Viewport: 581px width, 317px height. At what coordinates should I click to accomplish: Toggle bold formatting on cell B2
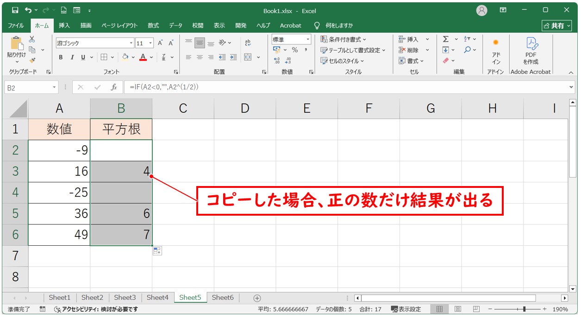point(61,57)
